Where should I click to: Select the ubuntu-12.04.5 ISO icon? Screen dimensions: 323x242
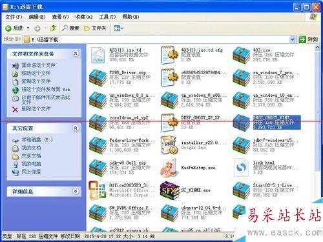pos(170,212)
